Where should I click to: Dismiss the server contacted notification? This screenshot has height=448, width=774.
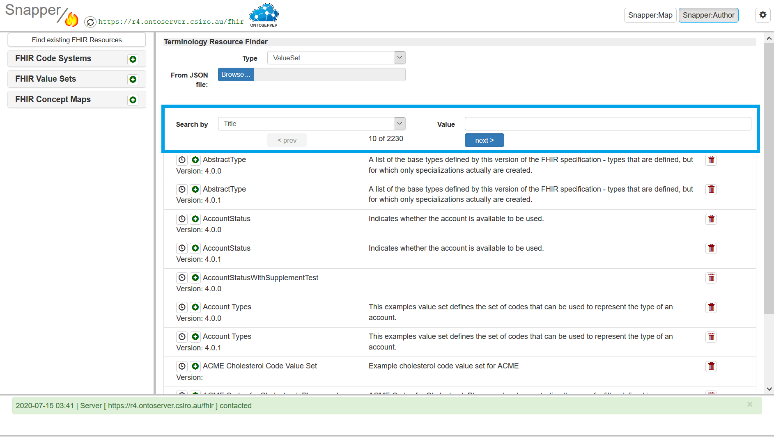tap(750, 405)
